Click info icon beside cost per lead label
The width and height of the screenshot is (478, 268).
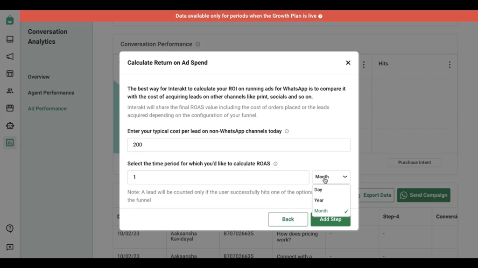click(x=287, y=131)
